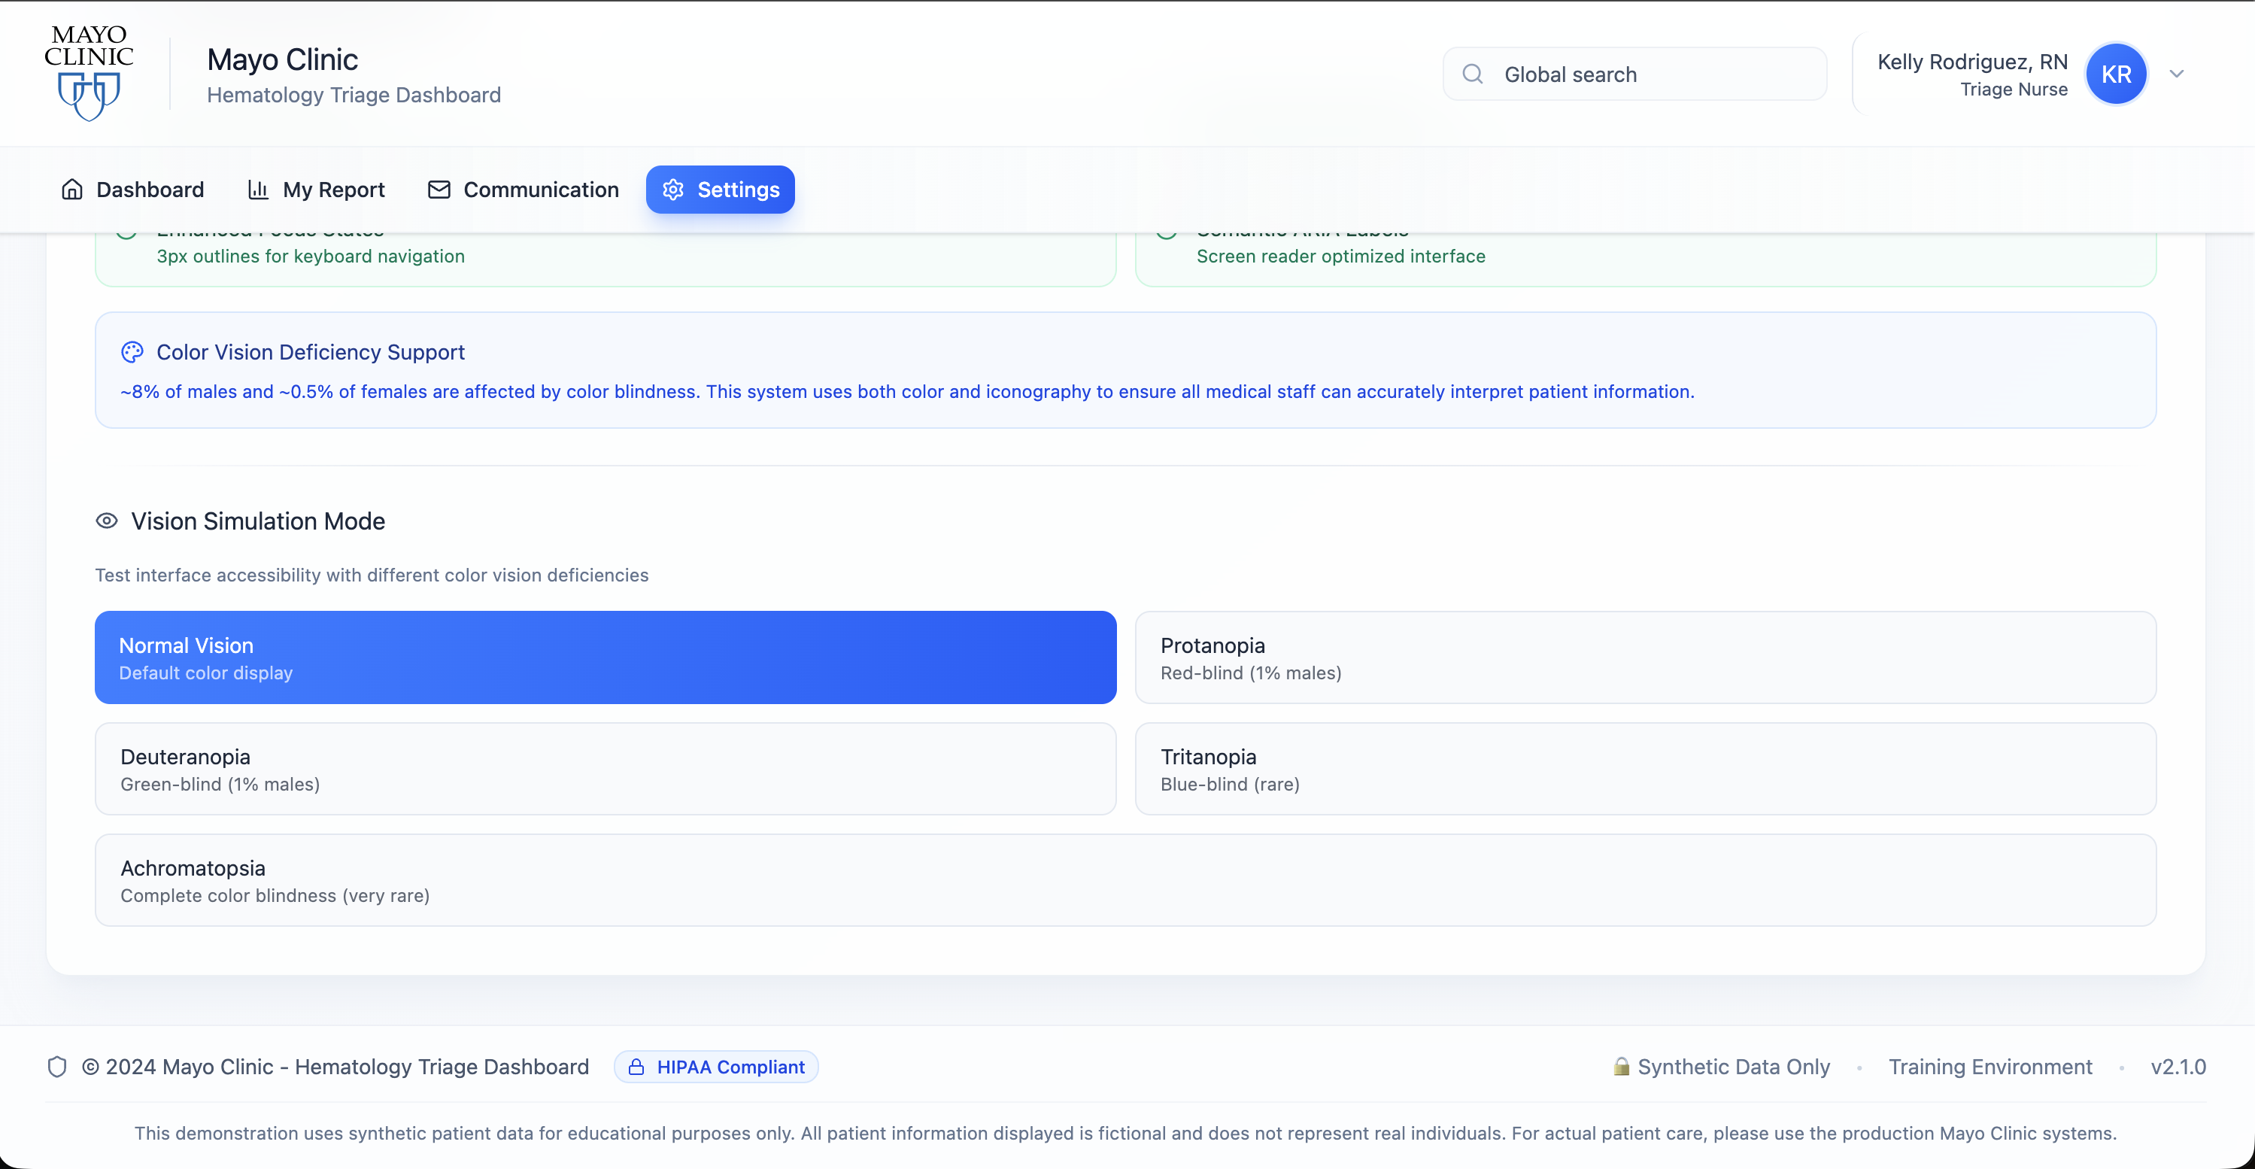
Task: Click the envelope icon on the Communication tab
Action: tap(439, 189)
